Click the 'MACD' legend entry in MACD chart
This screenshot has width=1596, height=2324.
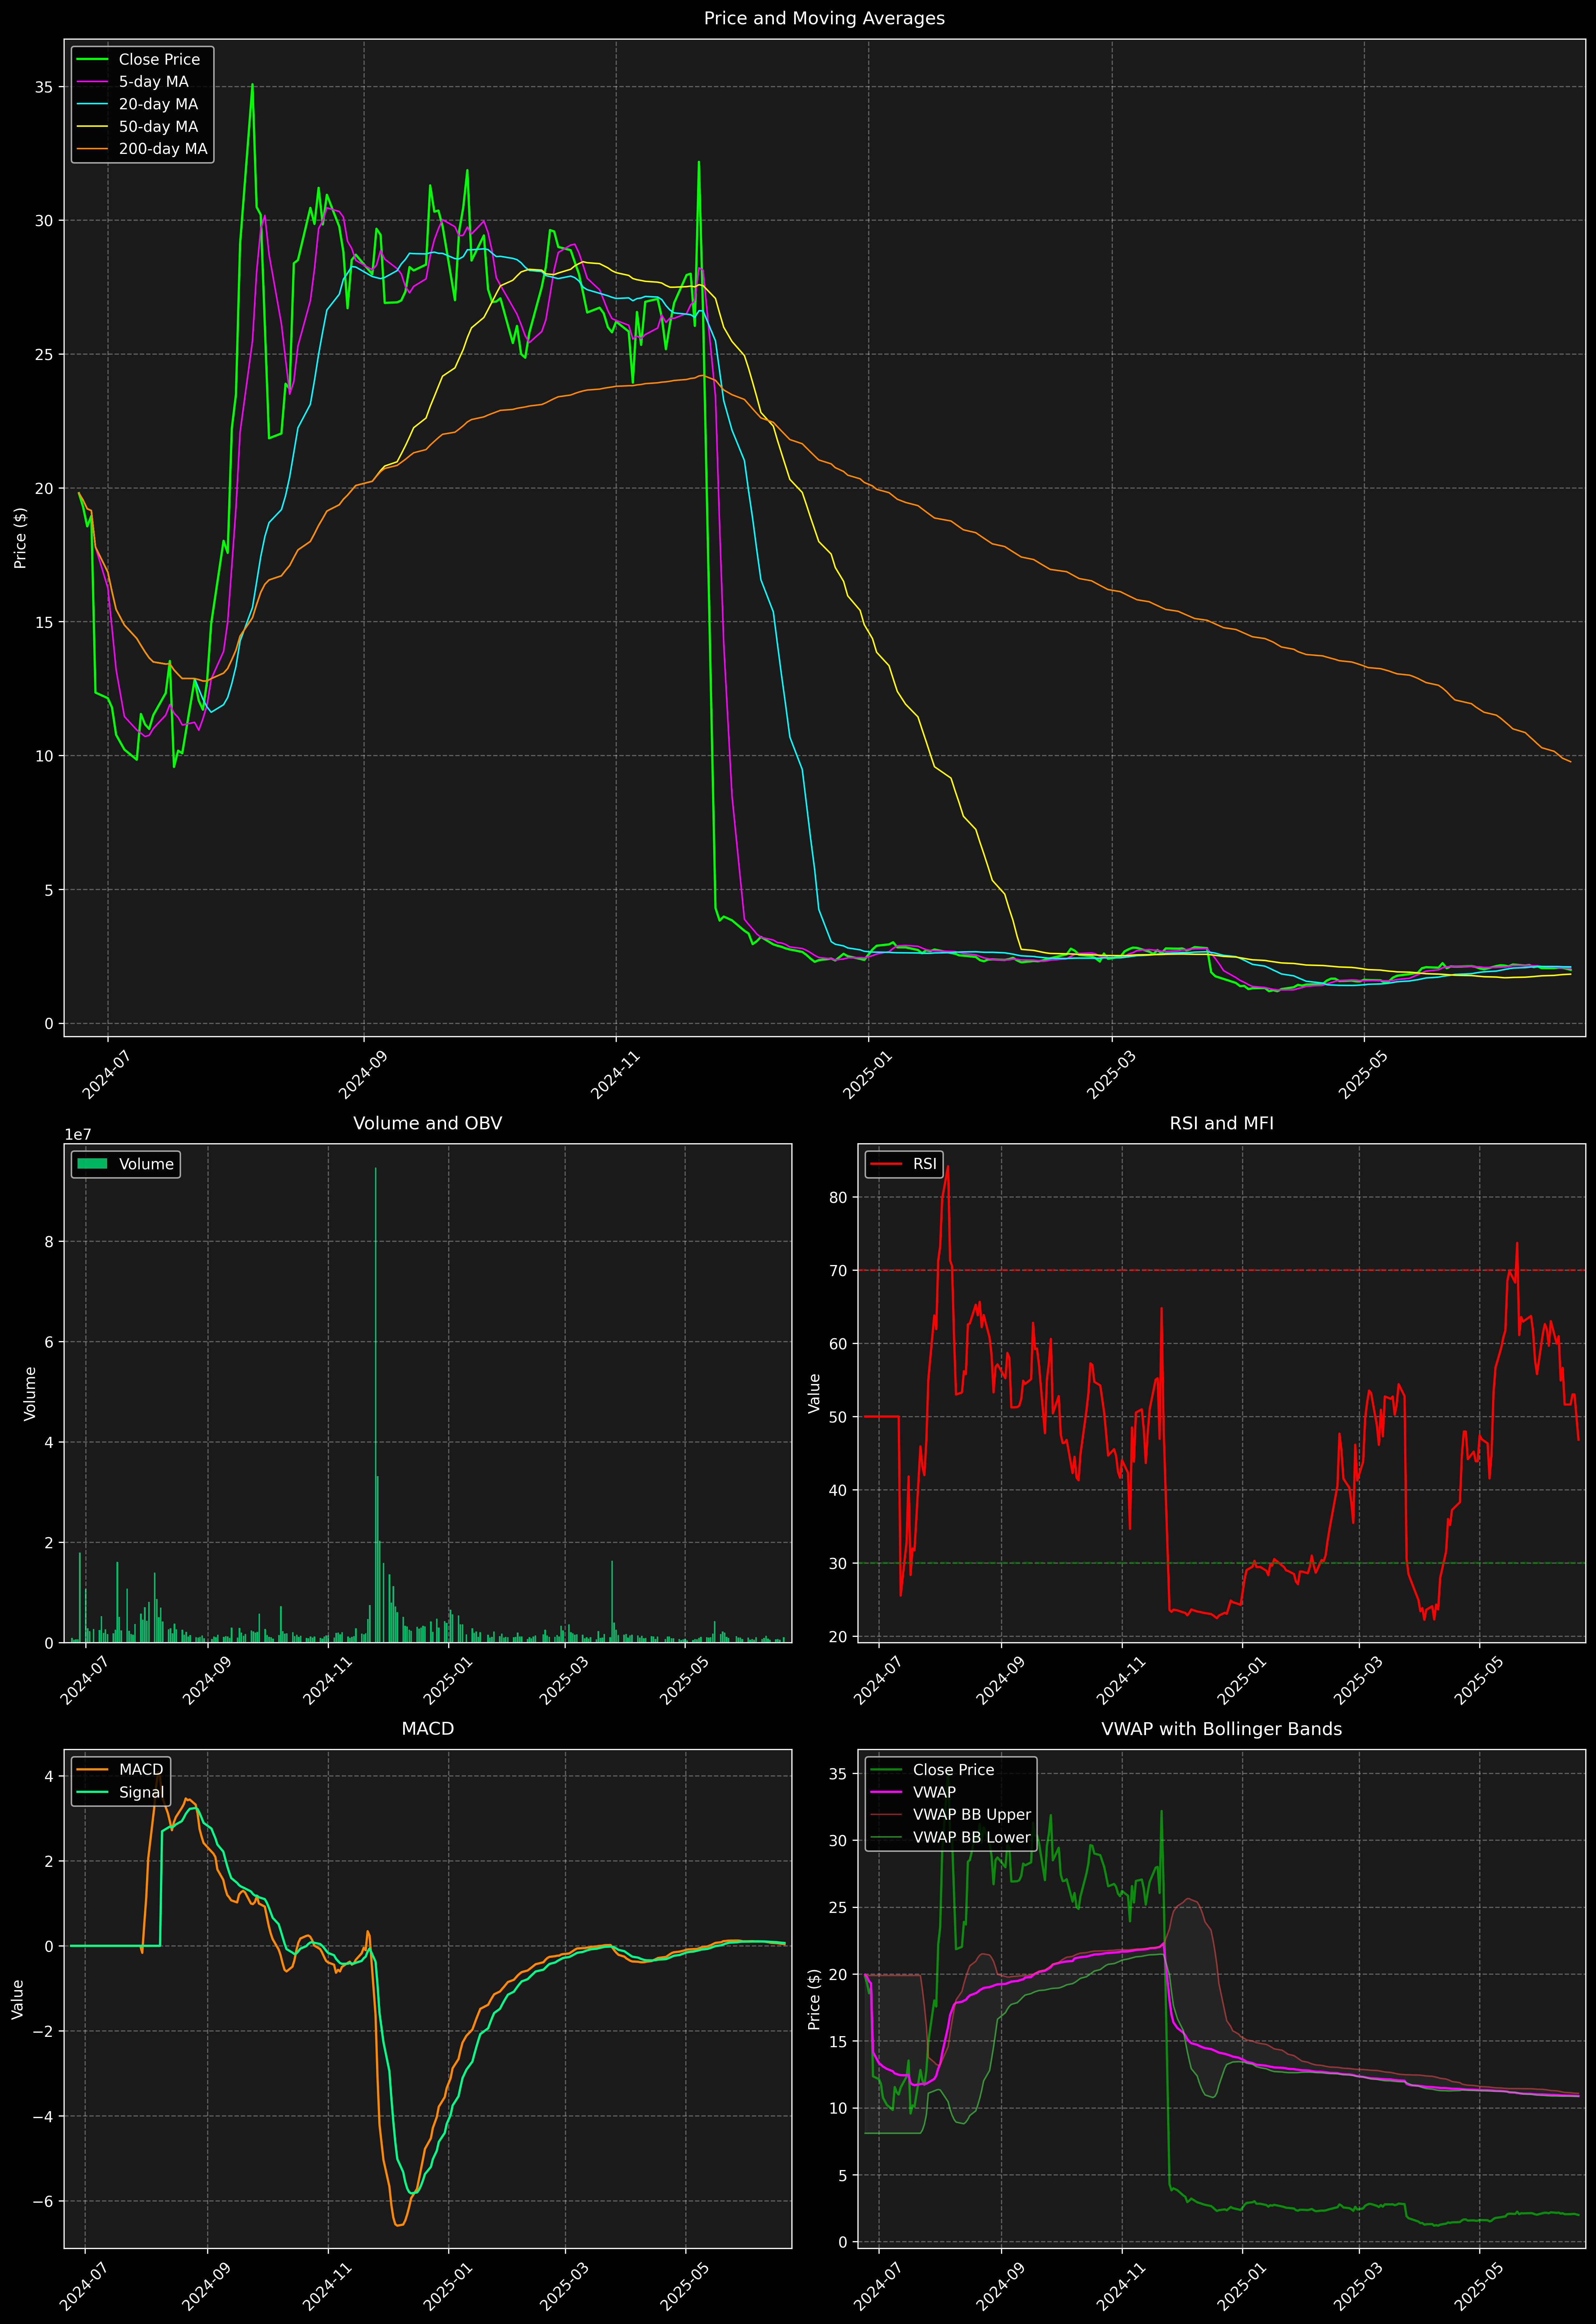point(121,1770)
